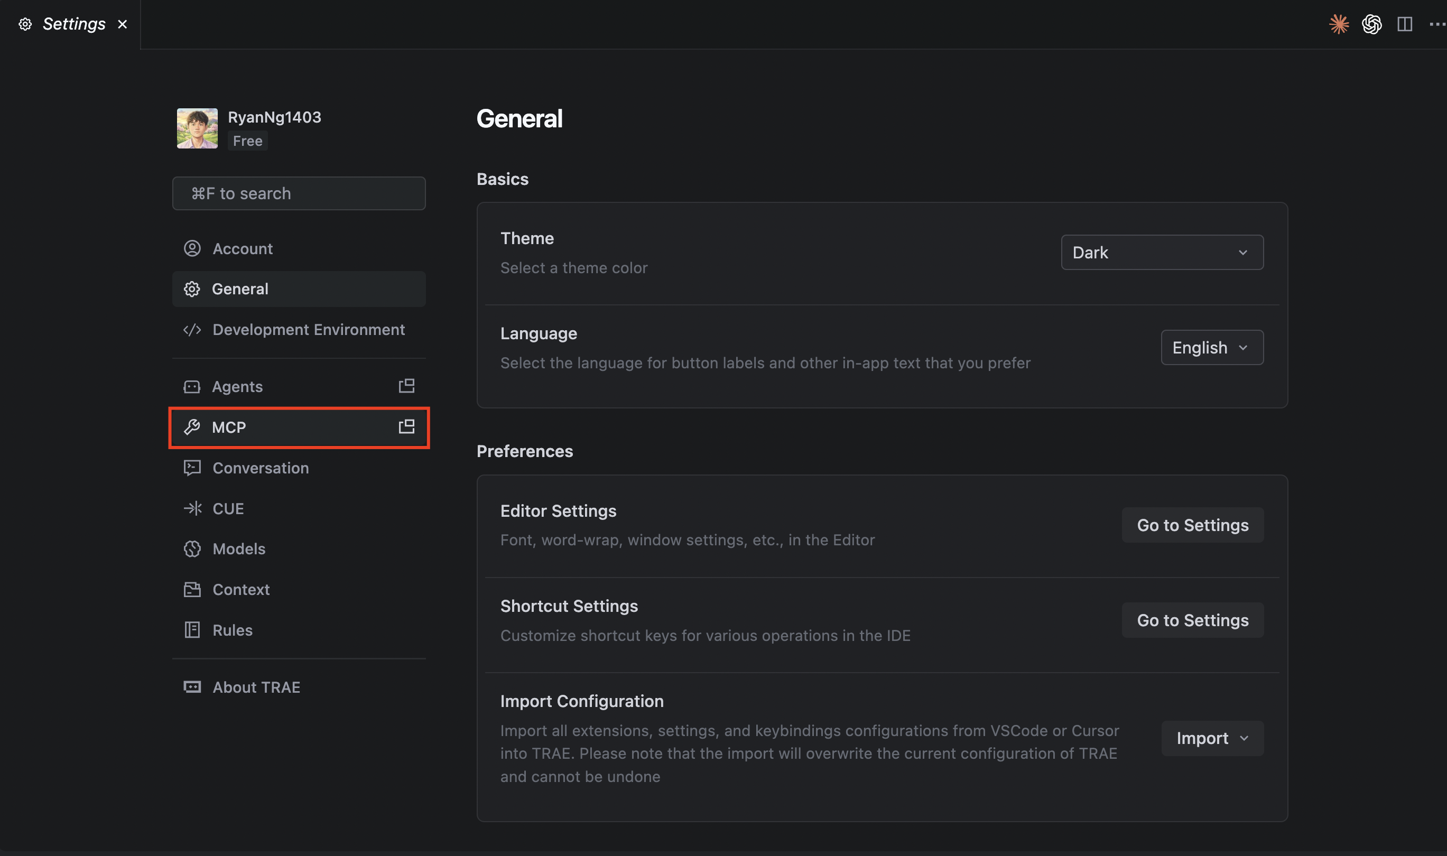Select Conversation in the settings sidebar

pos(260,468)
